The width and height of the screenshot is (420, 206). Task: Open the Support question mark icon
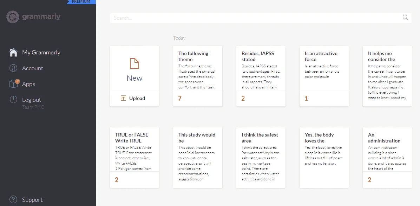point(13,200)
